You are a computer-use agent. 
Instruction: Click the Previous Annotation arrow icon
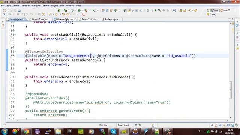pyautogui.click(x=57, y=14)
